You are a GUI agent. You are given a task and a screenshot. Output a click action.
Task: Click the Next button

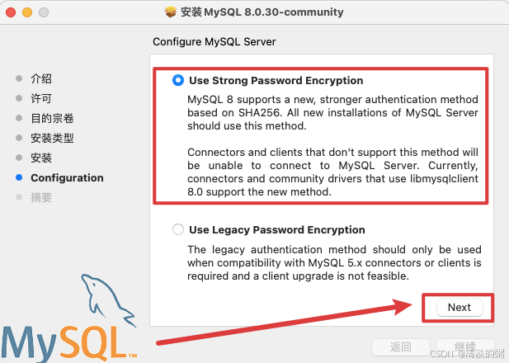tap(460, 308)
